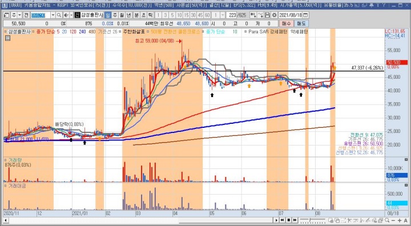411x226 pixels.
Task: Collapse the trading value panel corner button
Action: point(406,185)
